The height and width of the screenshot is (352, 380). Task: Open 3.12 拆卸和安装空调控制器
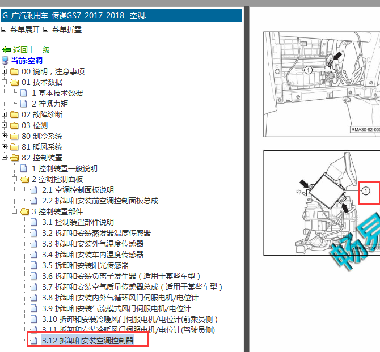point(88,341)
